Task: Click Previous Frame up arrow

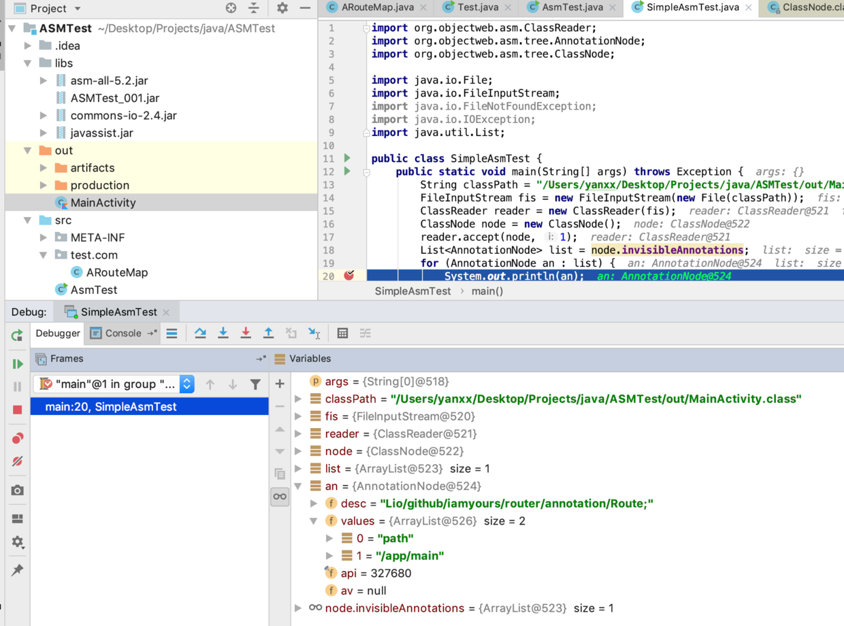Action: 210,384
